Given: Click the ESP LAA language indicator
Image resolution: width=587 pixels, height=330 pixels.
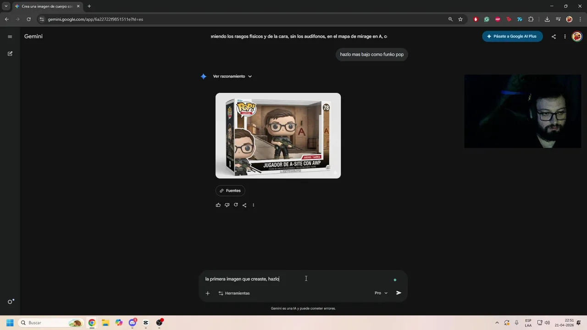Looking at the screenshot, I should click(528, 323).
